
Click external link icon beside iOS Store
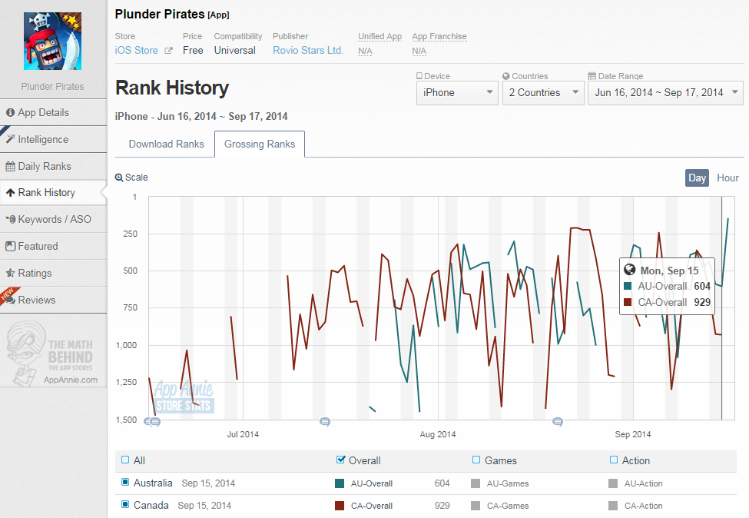(x=168, y=51)
